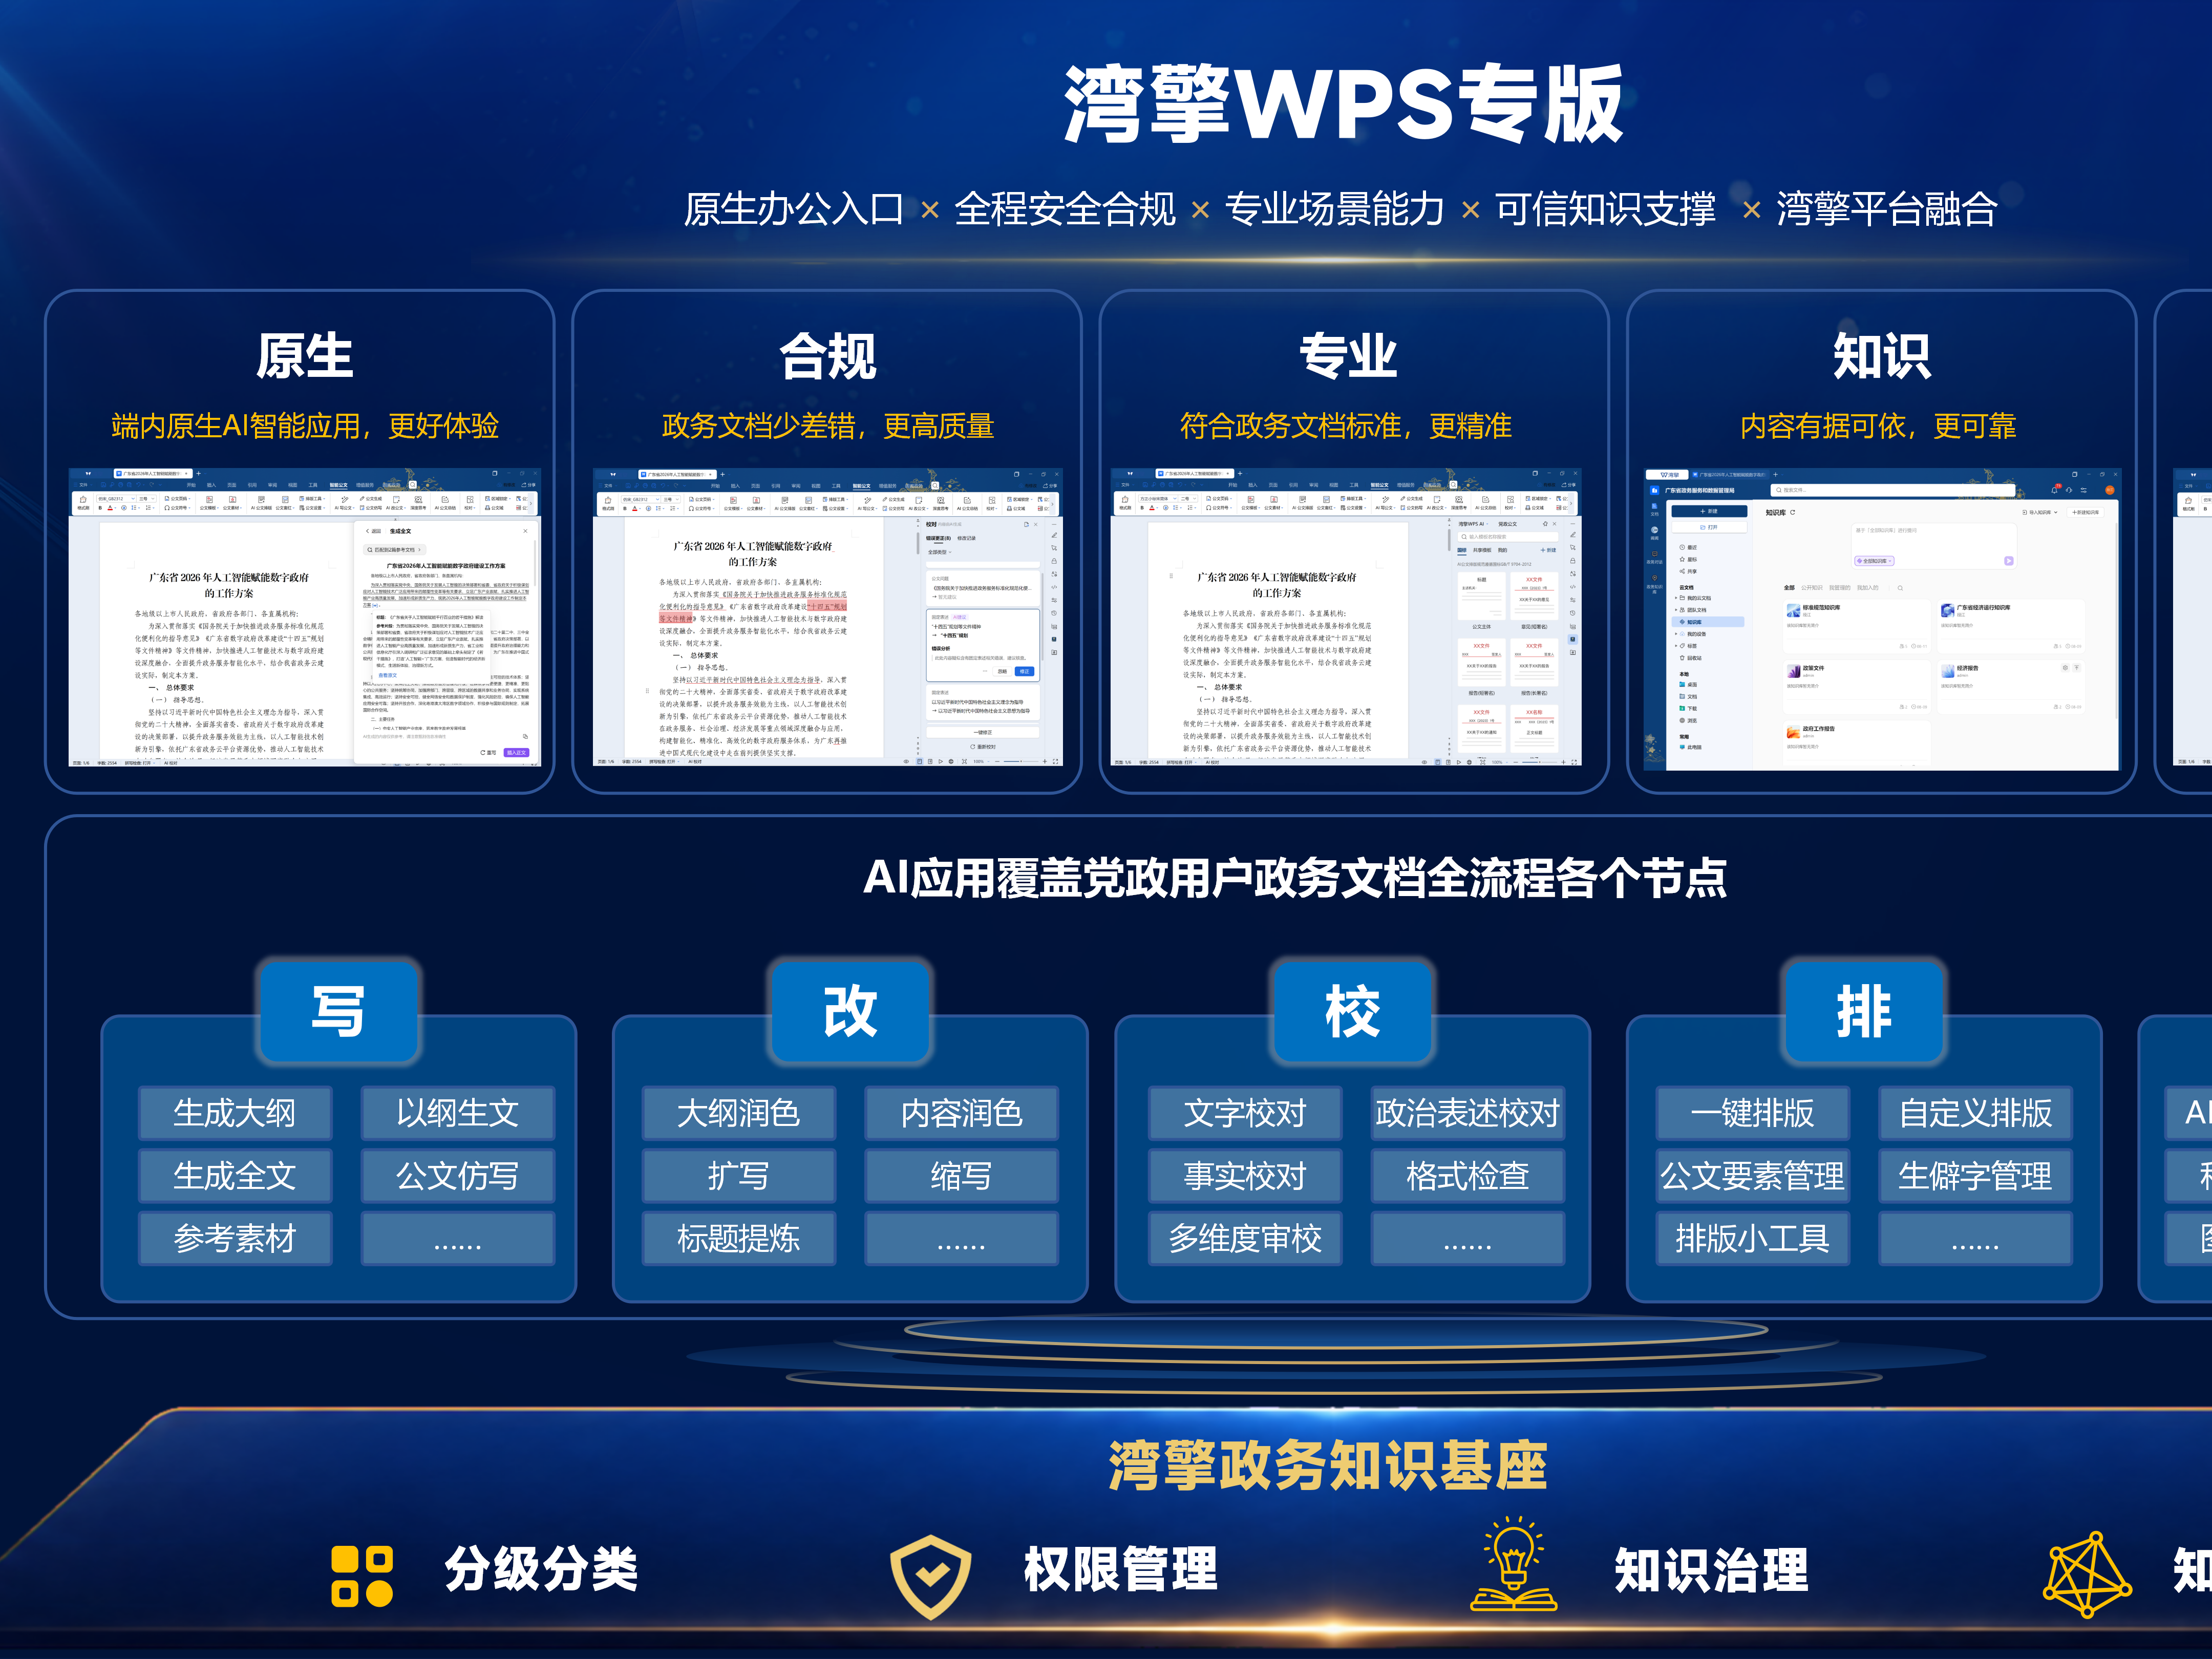The image size is (2212, 1659).
Task: Click subtitle 政务文档少差错，更高质量
Action: coord(828,427)
